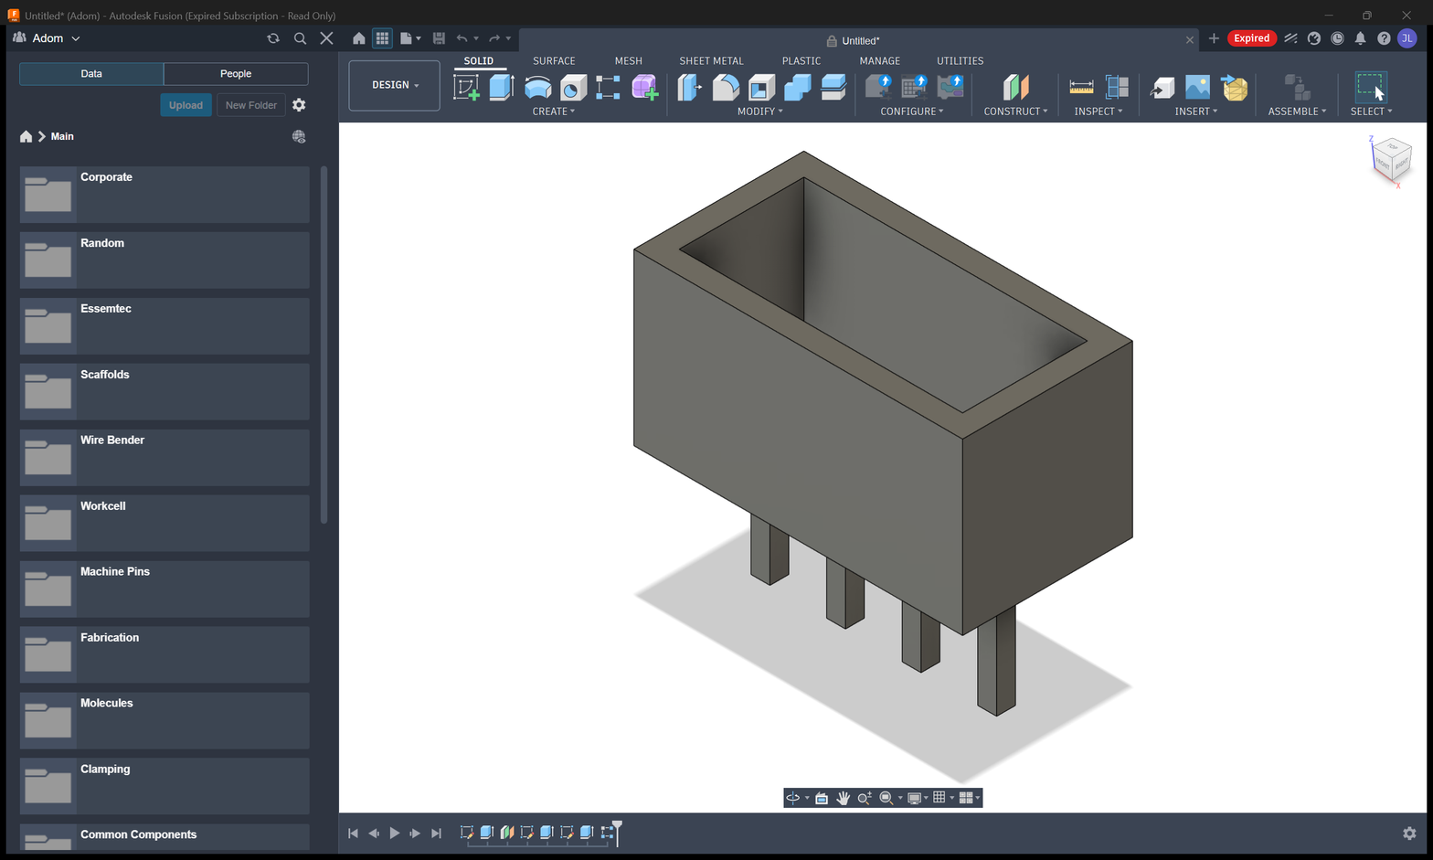Open the Select dropdown menu

[1371, 111]
